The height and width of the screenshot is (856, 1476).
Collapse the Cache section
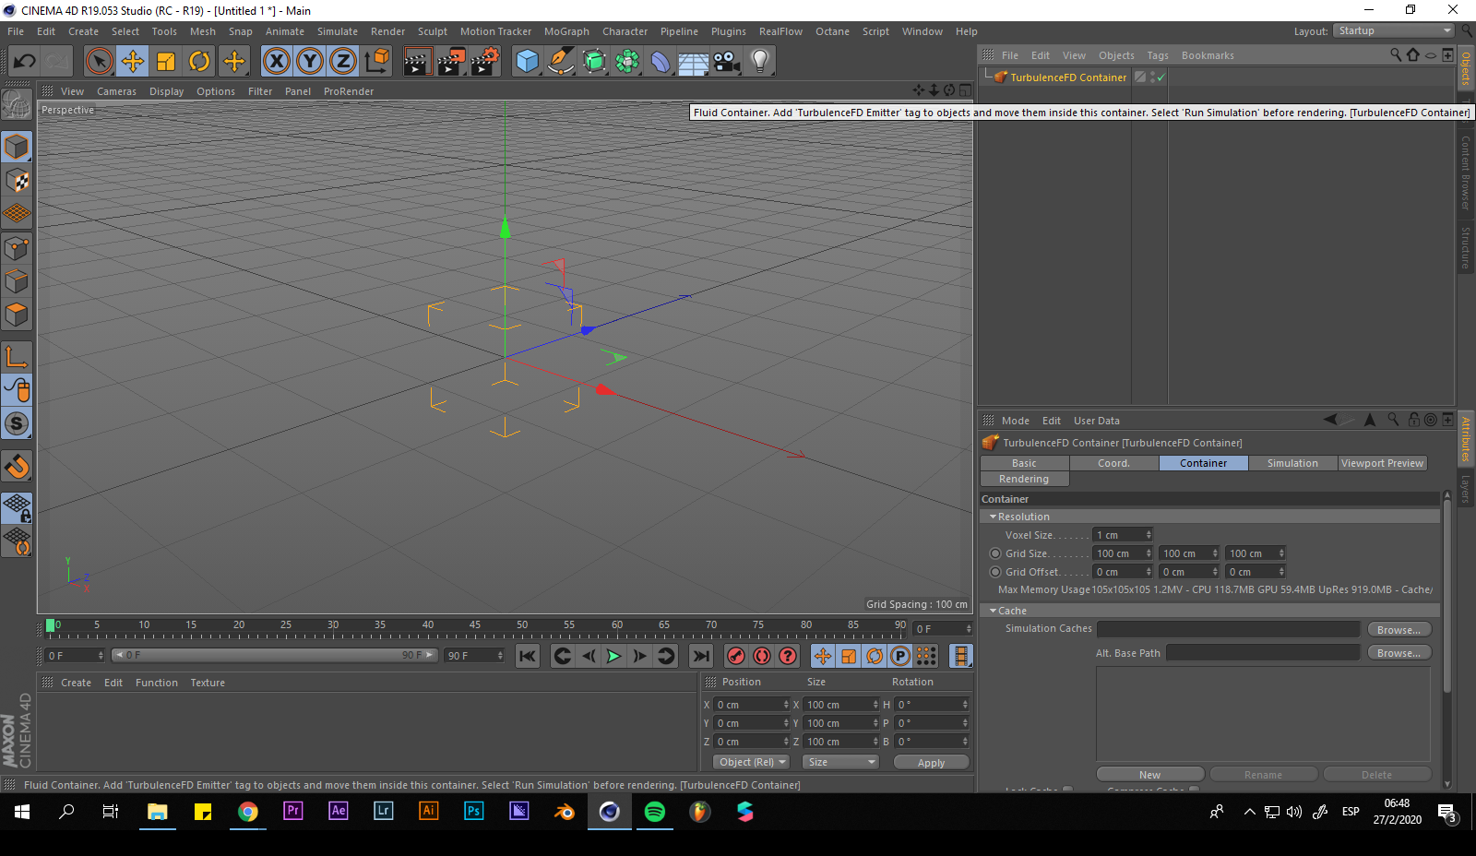993,611
